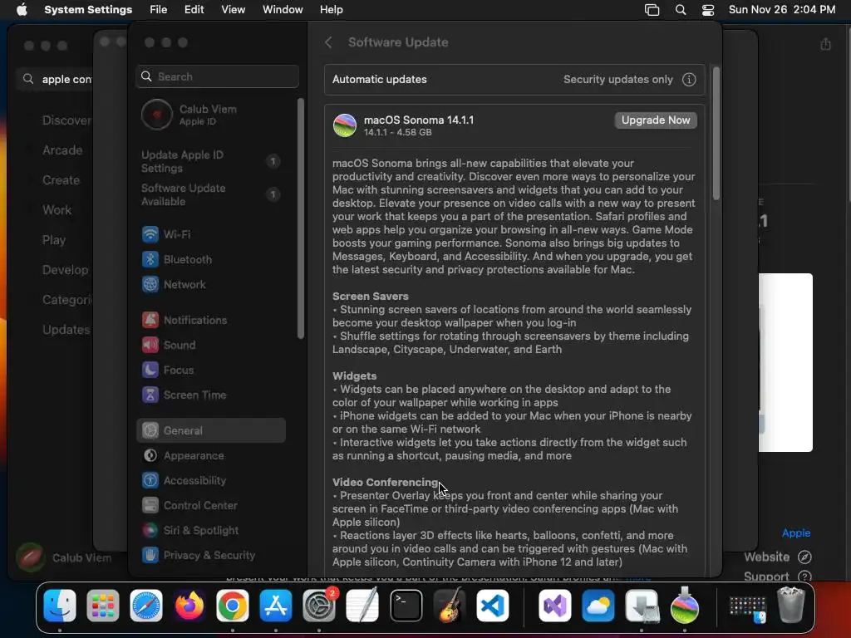Click settings sidebar scrollbar
Image resolution: width=851 pixels, height=638 pixels.
click(301, 218)
